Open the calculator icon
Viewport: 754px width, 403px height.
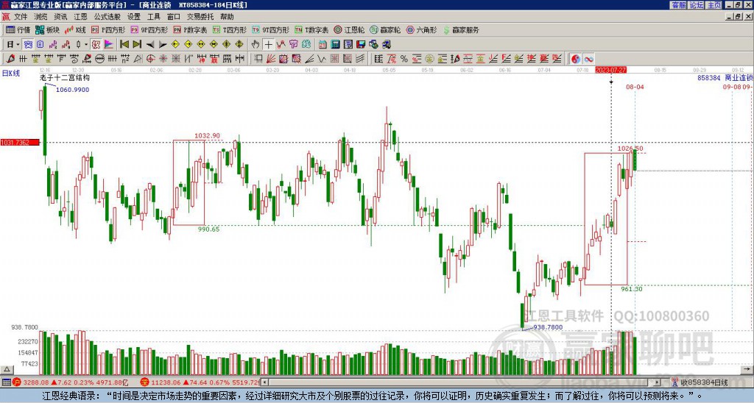click(x=335, y=44)
